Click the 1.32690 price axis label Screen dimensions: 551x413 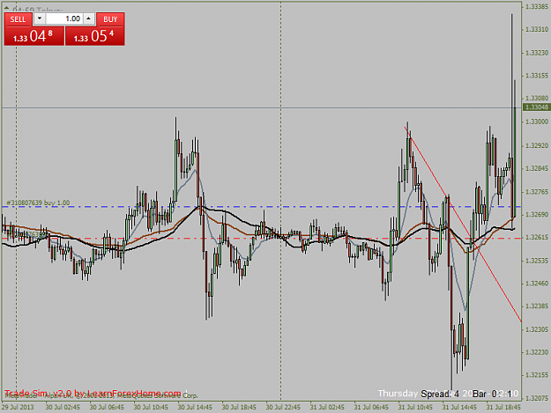point(537,214)
